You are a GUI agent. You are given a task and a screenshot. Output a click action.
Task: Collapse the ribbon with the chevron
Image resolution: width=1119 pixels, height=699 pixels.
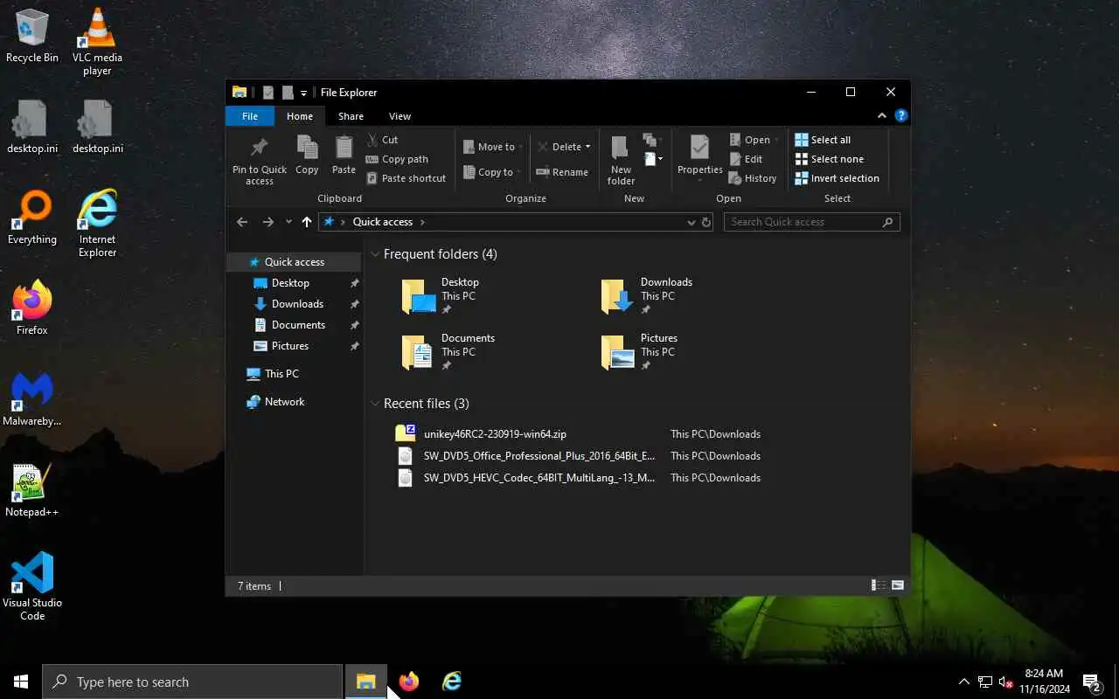[x=882, y=115]
